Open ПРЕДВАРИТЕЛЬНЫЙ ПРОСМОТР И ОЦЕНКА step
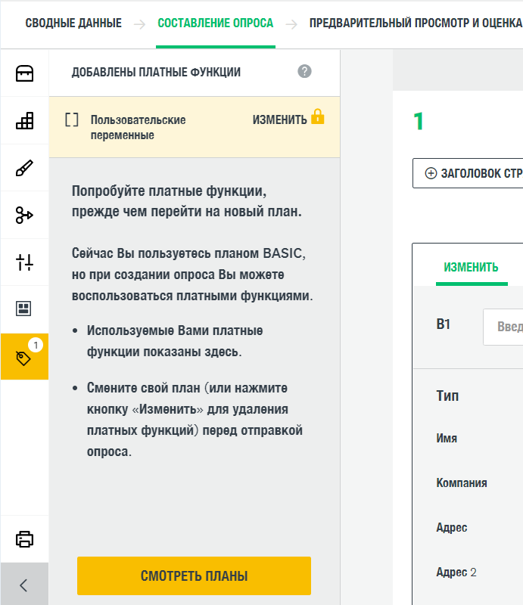Screen dimensions: 523x605 pos(415,23)
